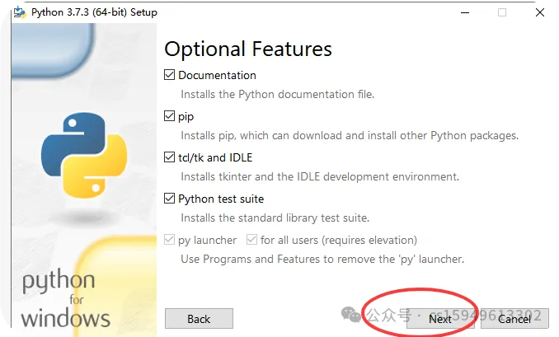Click the Optional Features heading
The image size is (559, 337).
point(248,49)
